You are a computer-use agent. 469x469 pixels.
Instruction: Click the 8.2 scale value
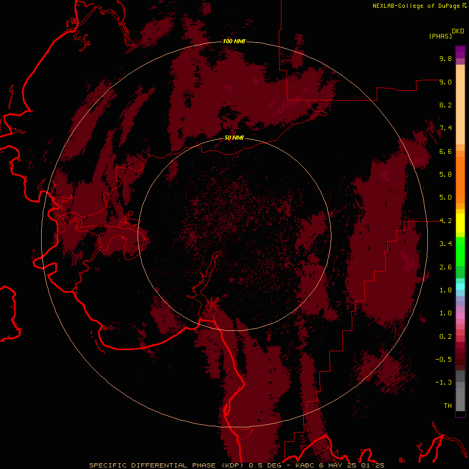446,105
